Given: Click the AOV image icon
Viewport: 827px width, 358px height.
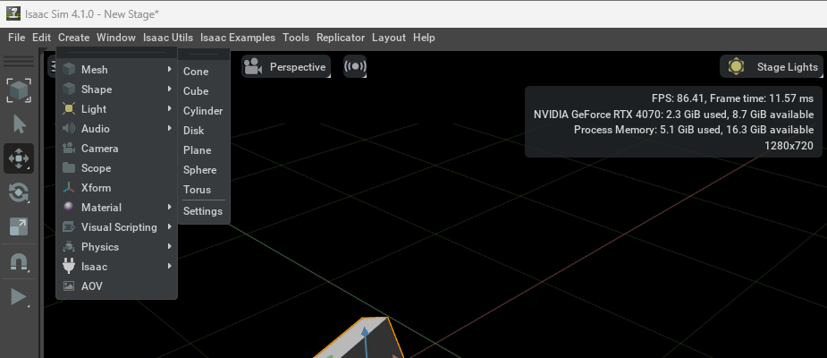Looking at the screenshot, I should tap(69, 286).
